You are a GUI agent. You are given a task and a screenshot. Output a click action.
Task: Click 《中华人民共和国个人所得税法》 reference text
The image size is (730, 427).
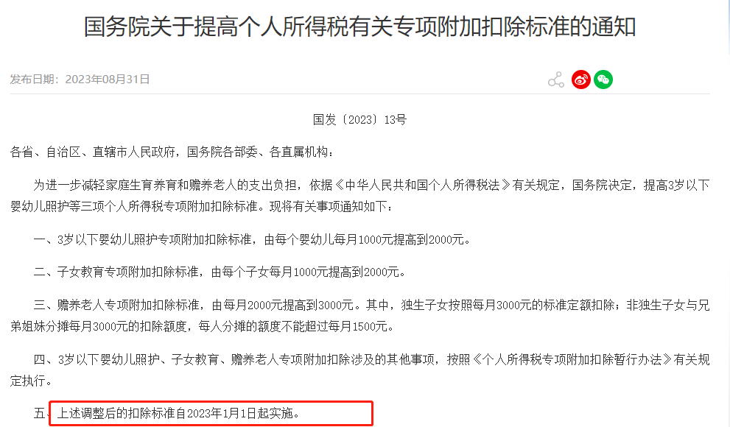click(x=422, y=185)
